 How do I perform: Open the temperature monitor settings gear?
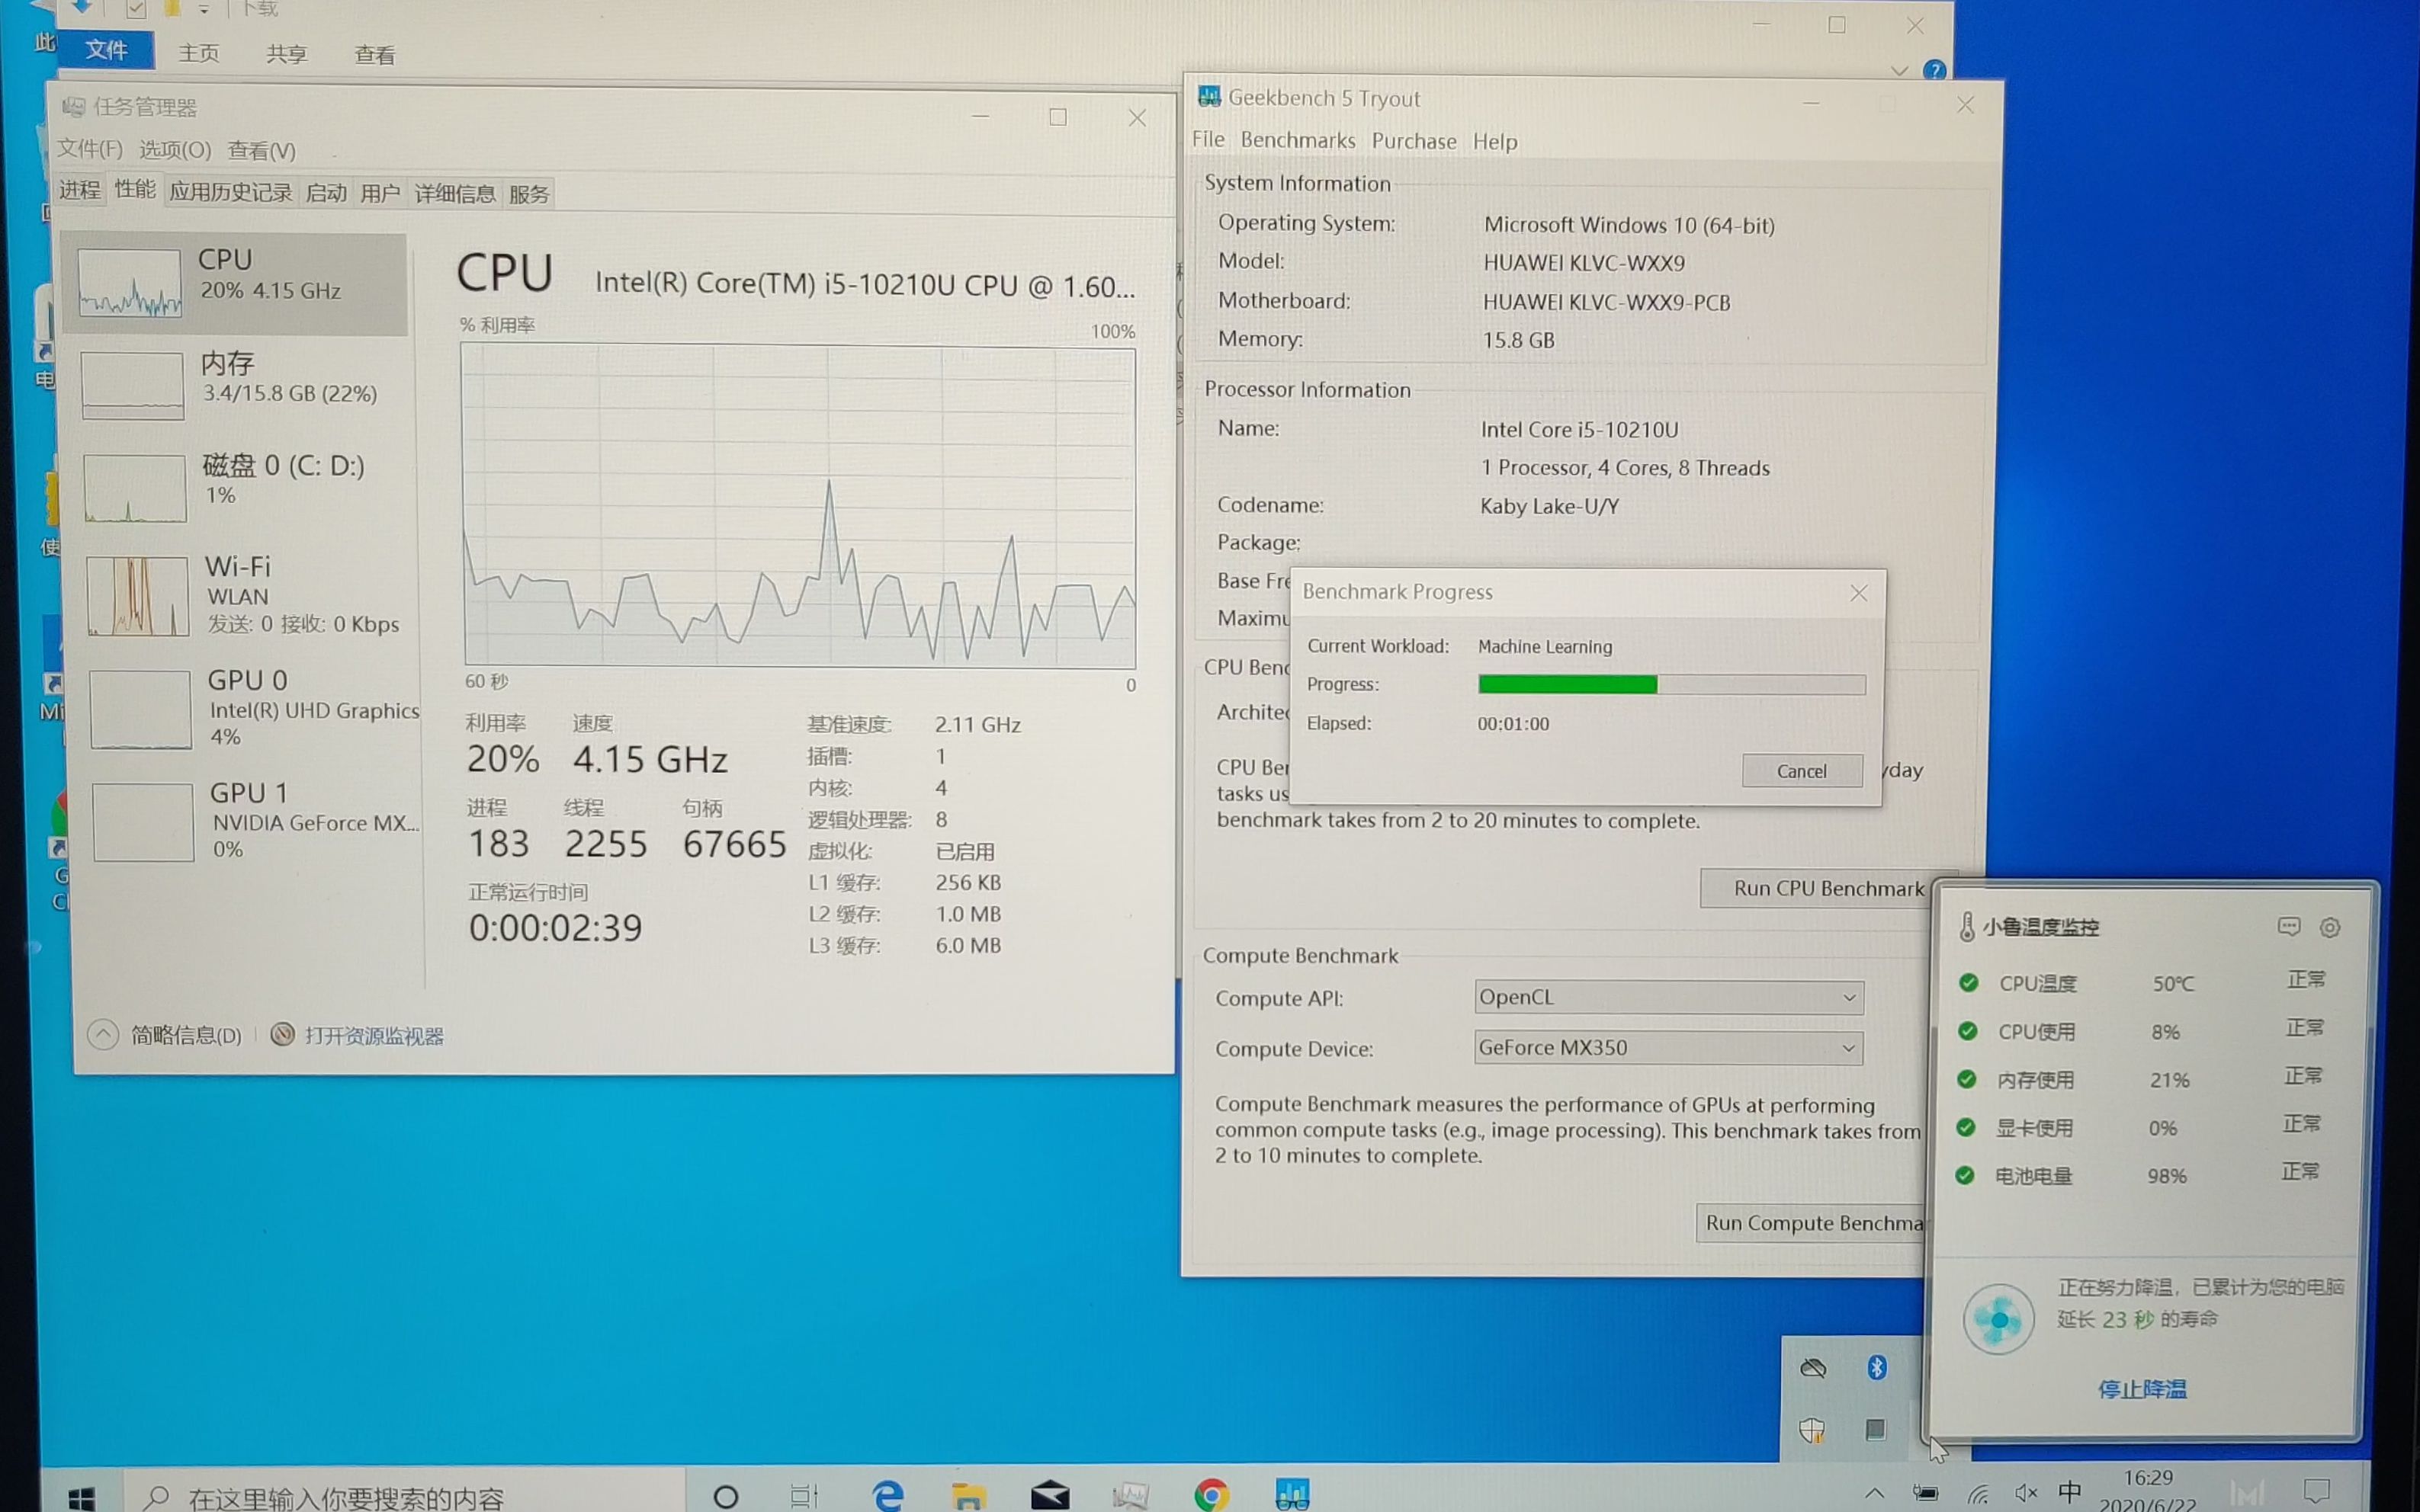click(x=2329, y=927)
